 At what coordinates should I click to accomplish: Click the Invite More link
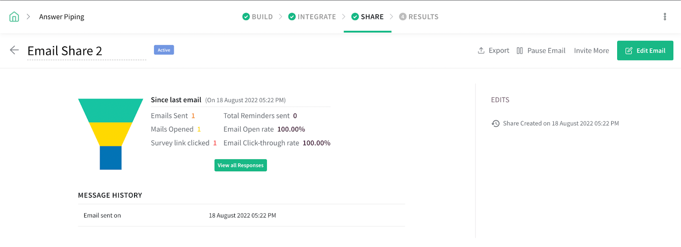point(591,51)
